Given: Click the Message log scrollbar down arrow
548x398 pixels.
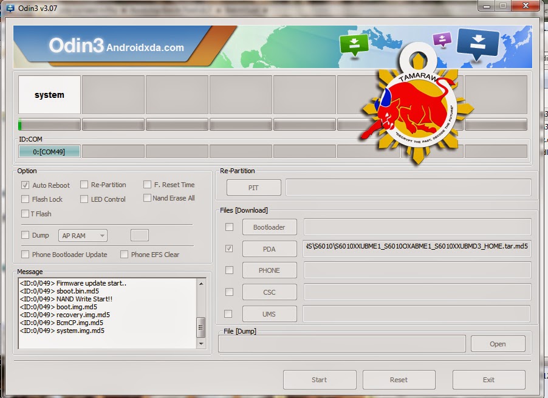Looking at the screenshot, I should tap(201, 344).
